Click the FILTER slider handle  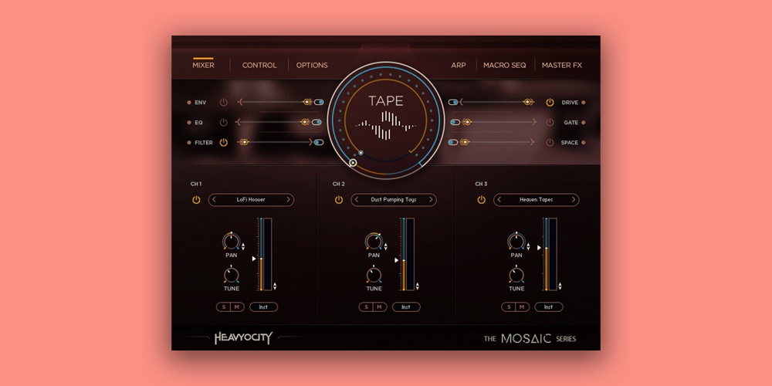[243, 142]
